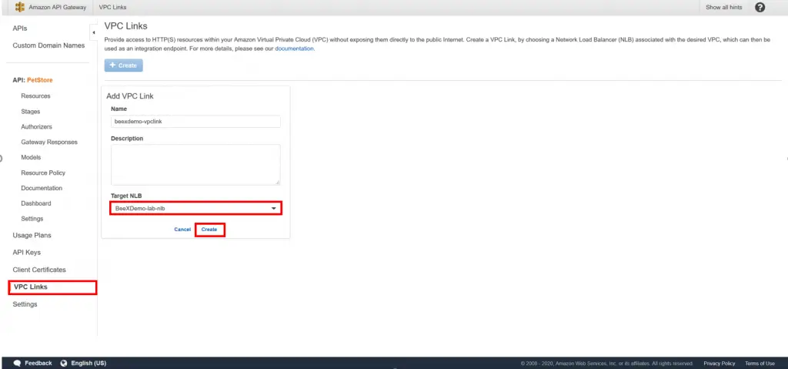788x369 pixels.
Task: Open Client Certificates
Action: click(39, 270)
